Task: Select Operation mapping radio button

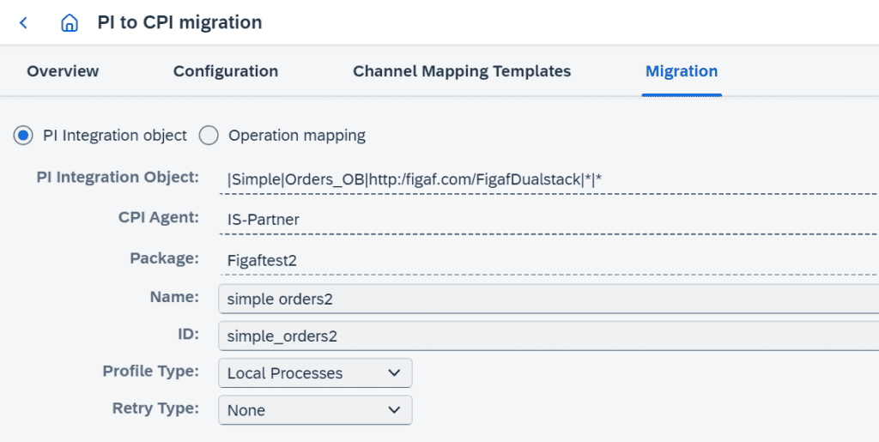Action: (x=209, y=136)
